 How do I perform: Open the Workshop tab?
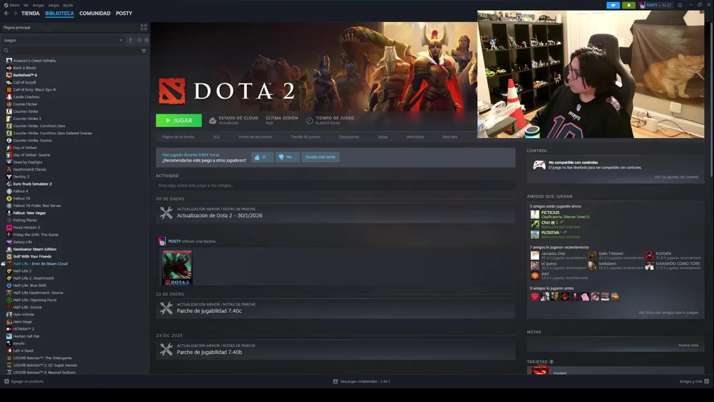coord(415,137)
